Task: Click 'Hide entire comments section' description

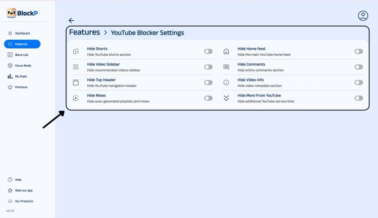Action: (261, 70)
